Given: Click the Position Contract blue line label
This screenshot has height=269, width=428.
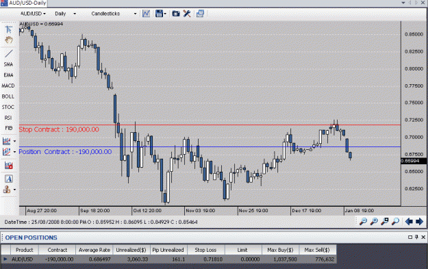Looking at the screenshot, I should 65,152.
